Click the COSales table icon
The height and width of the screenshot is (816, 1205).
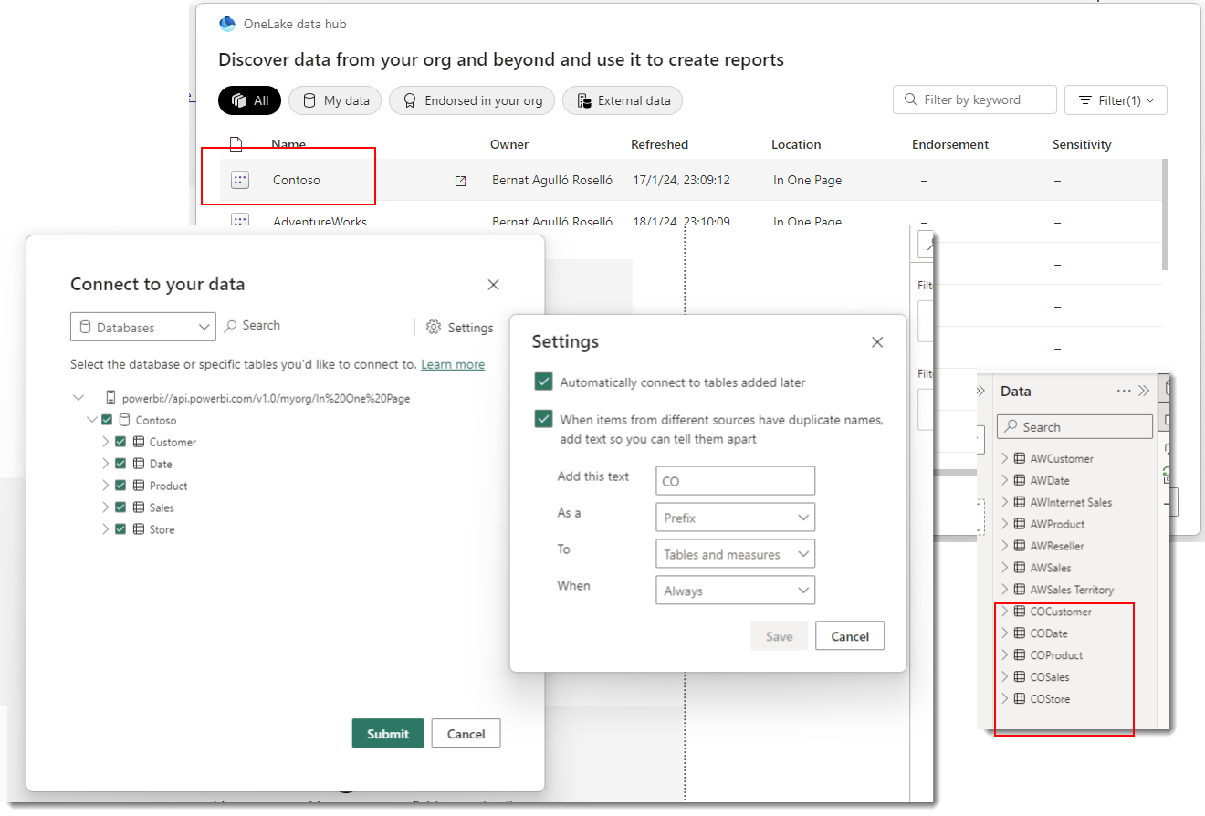tap(1020, 677)
